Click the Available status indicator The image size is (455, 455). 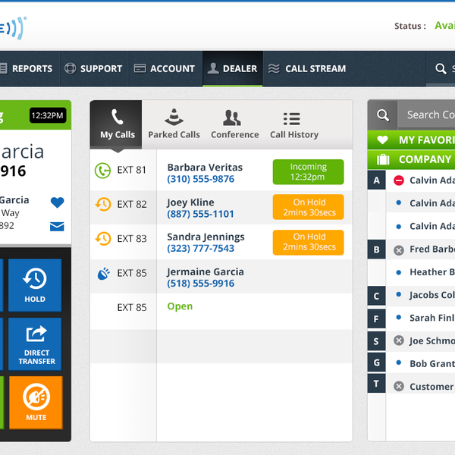[x=444, y=26]
